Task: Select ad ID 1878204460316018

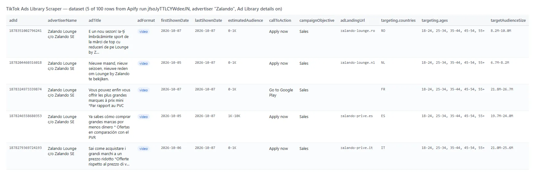Action: click(x=25, y=63)
